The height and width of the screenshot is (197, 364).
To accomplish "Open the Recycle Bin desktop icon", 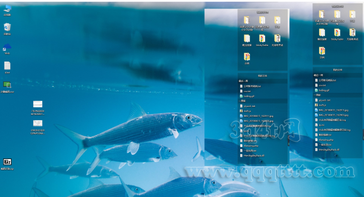I will click(7, 29).
